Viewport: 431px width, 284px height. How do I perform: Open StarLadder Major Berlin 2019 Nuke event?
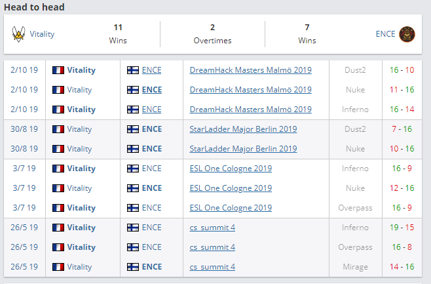(x=243, y=149)
